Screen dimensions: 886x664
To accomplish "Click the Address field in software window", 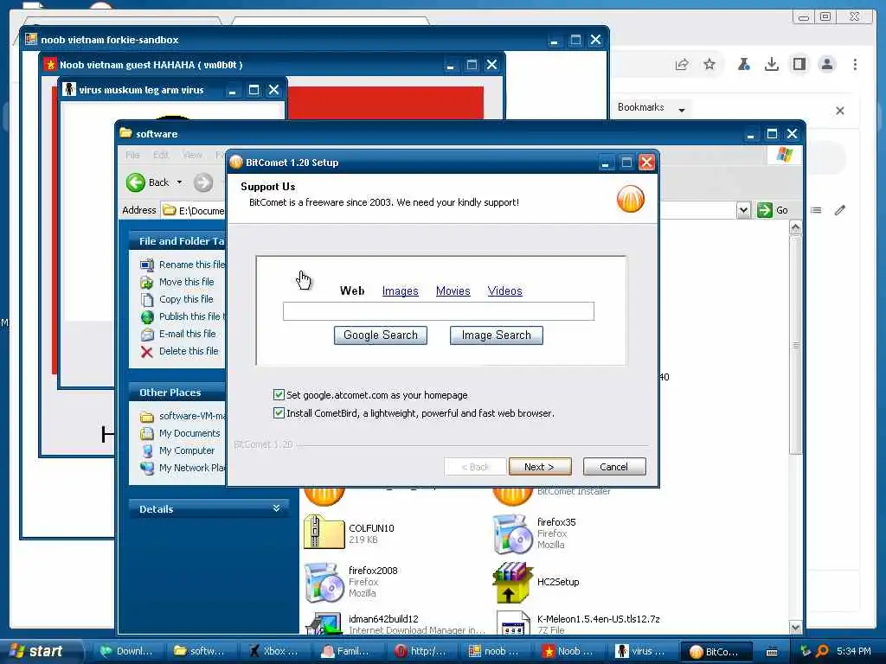I will (x=193, y=211).
